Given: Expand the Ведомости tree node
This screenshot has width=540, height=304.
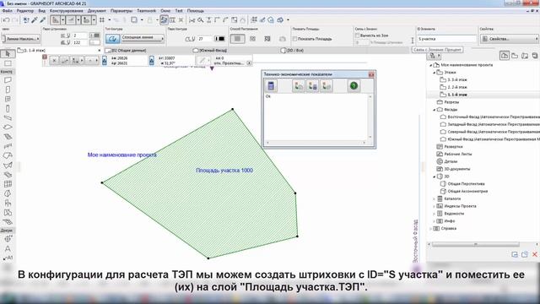Looking at the screenshot, I should click(434, 214).
